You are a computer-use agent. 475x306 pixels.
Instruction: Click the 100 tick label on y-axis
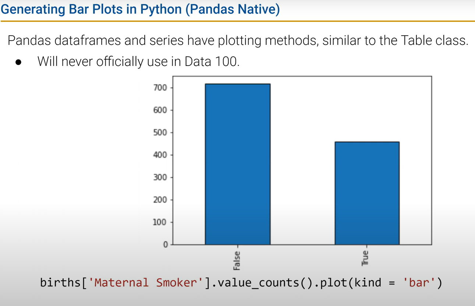(160, 222)
